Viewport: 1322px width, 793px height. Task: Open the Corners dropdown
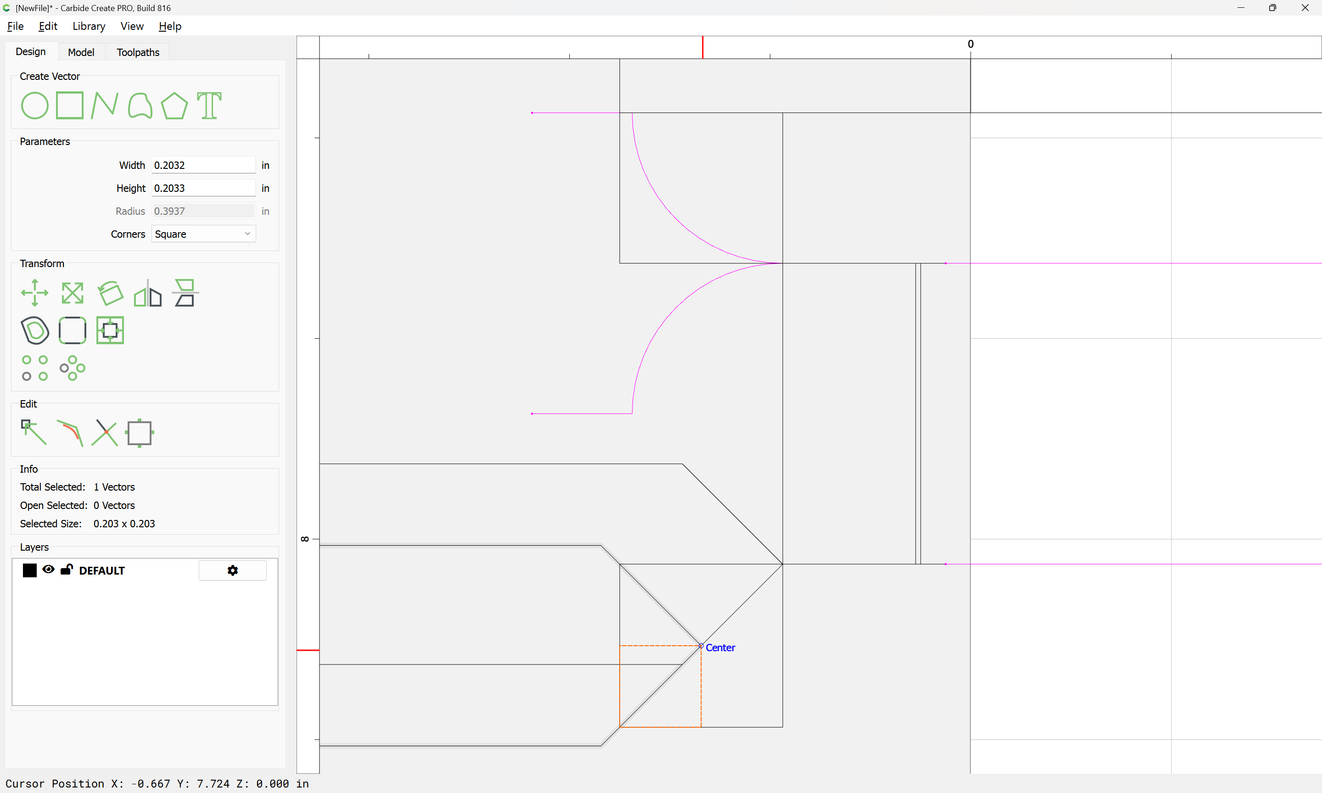(204, 234)
